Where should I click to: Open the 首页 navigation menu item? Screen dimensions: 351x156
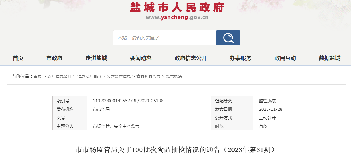click(18, 58)
